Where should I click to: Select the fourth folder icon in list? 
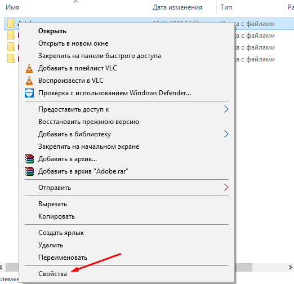click(11, 59)
